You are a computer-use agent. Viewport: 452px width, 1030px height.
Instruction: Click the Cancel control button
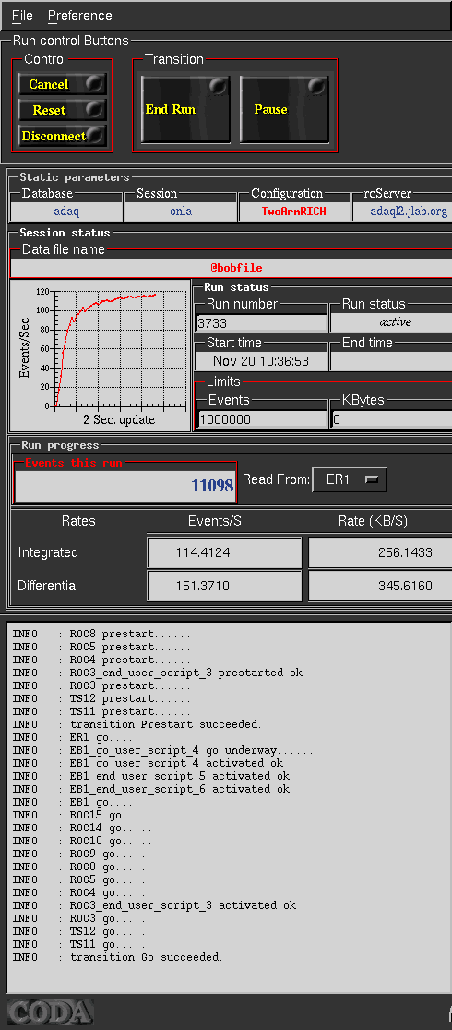(x=62, y=84)
